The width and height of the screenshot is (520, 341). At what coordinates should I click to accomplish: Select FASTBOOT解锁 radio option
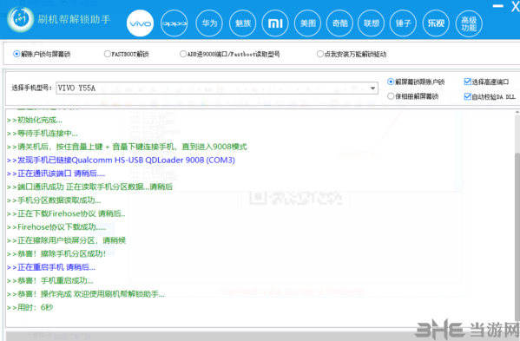126,54
